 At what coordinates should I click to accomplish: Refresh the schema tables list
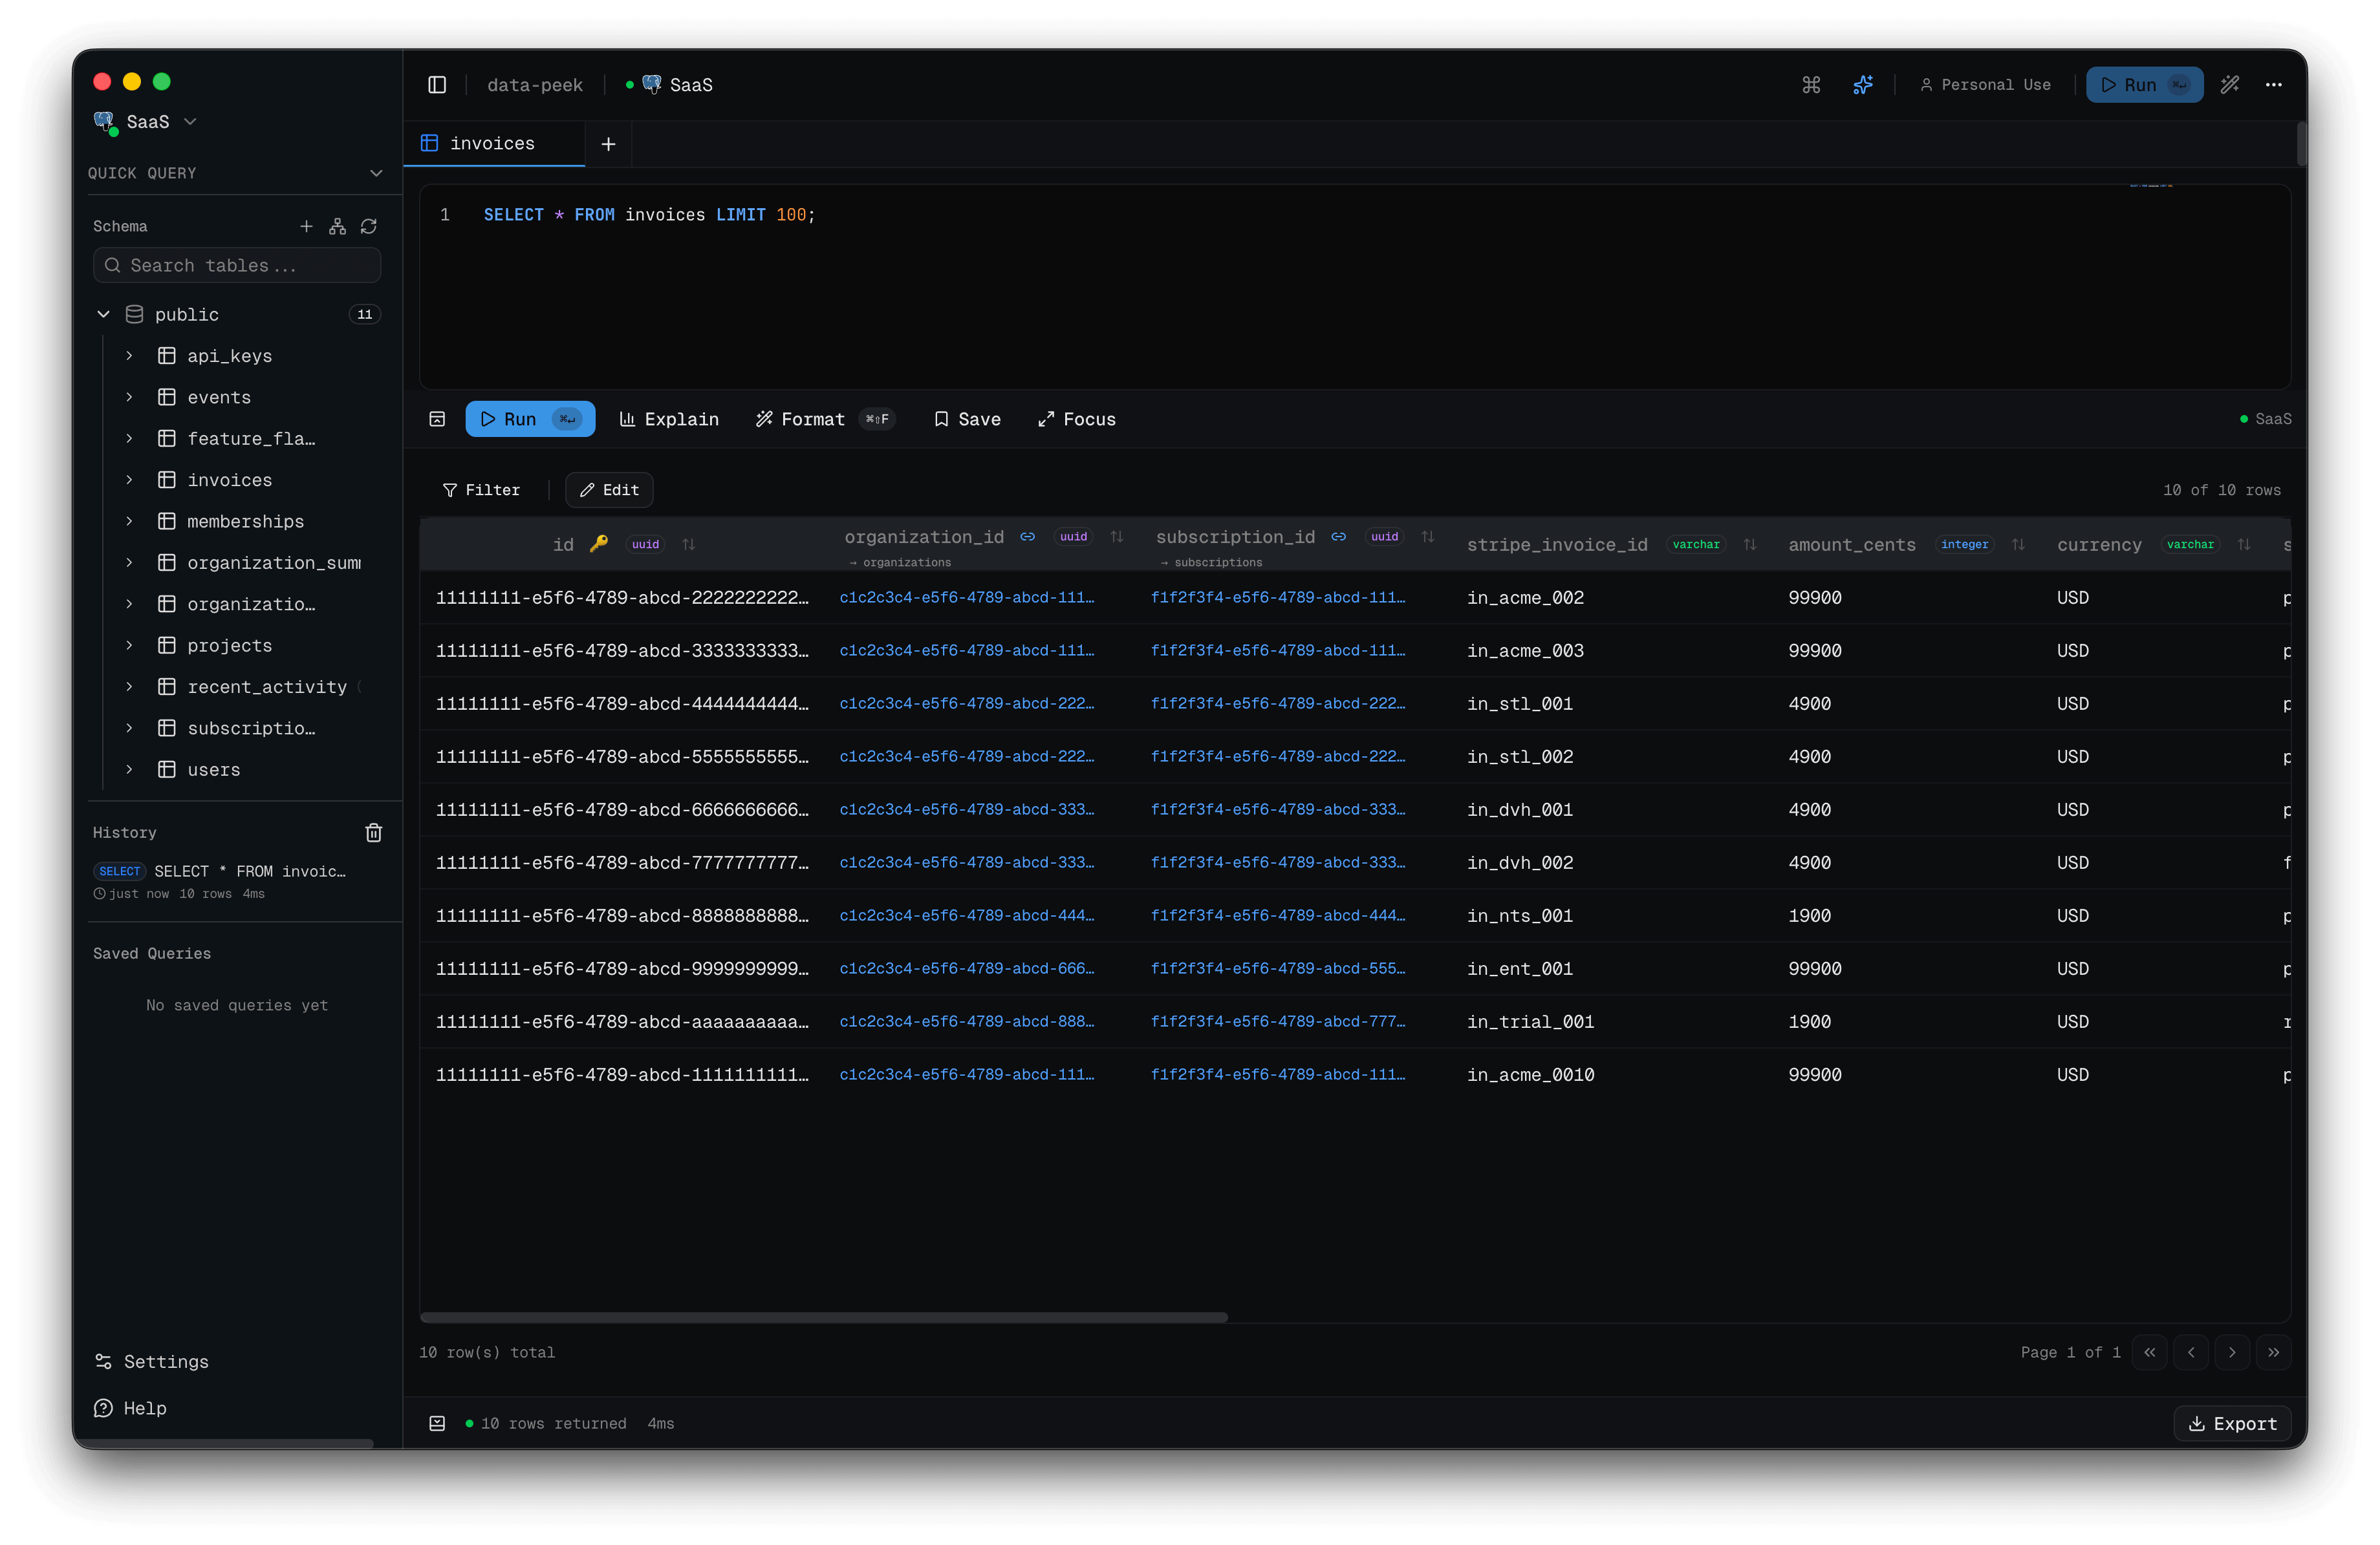369,227
